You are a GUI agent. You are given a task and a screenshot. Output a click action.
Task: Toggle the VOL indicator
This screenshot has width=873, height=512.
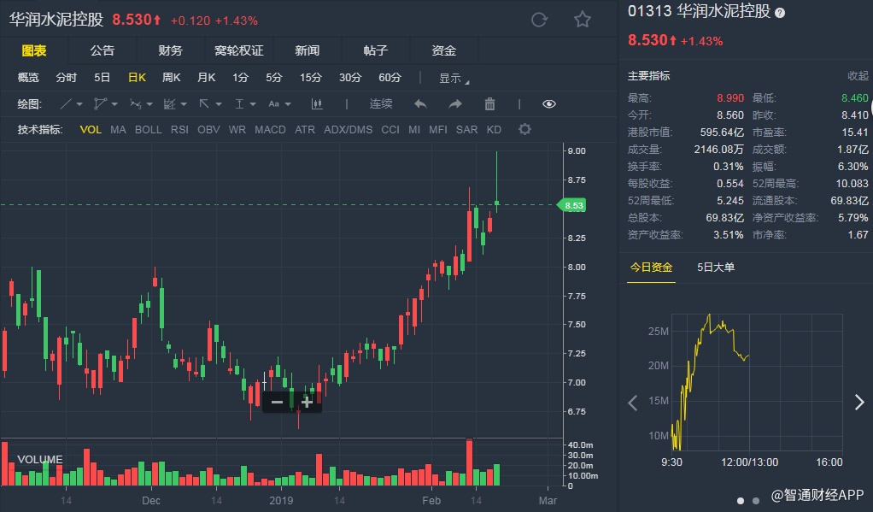click(91, 130)
